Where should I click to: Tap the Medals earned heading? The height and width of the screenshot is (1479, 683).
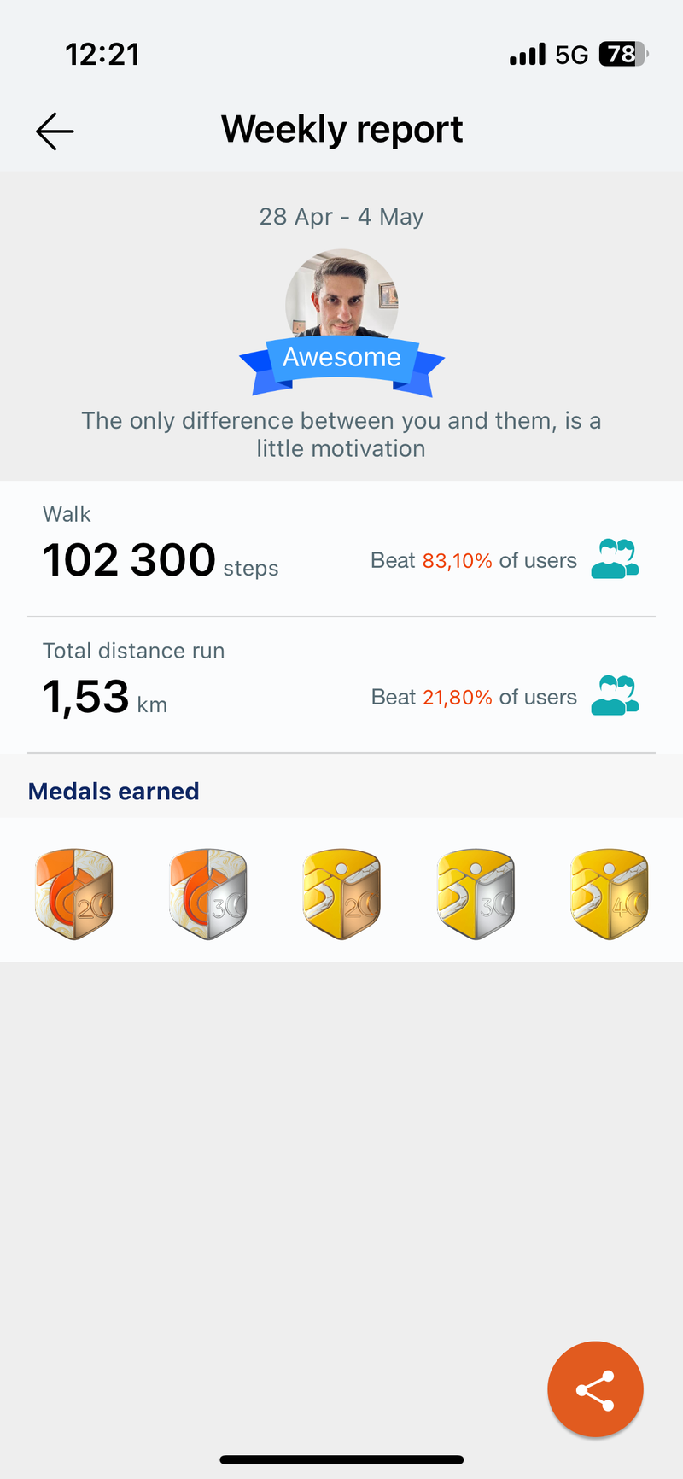(114, 792)
